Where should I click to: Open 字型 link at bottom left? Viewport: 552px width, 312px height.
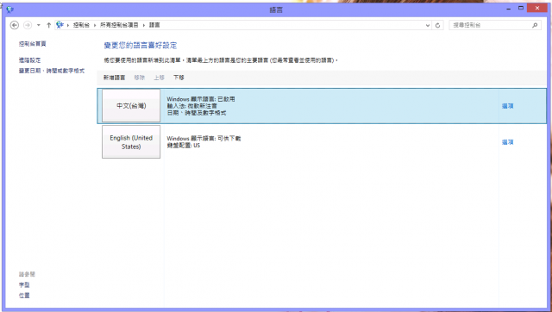pos(24,285)
